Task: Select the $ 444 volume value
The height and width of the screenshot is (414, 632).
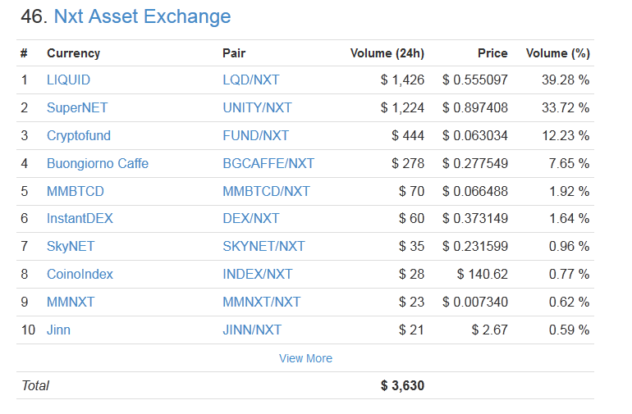Action: (408, 136)
